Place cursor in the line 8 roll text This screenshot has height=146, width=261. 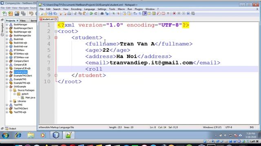(95, 69)
